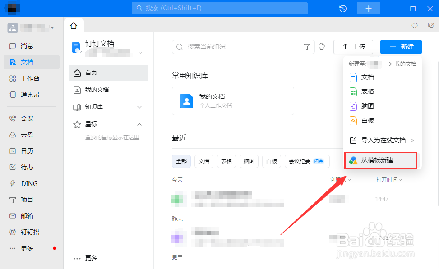This screenshot has width=439, height=269.
Task: Click the plus button in title bar
Action: [x=369, y=9]
